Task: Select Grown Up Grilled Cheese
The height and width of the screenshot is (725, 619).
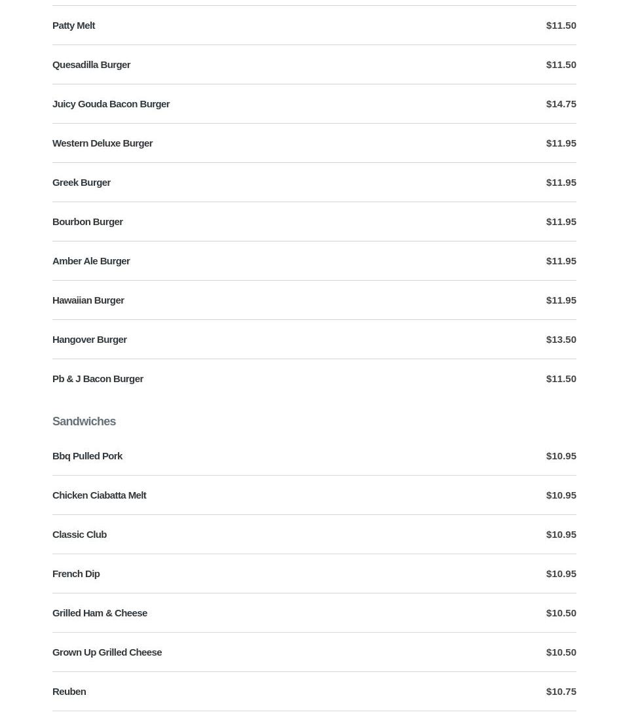Action: 107,652
